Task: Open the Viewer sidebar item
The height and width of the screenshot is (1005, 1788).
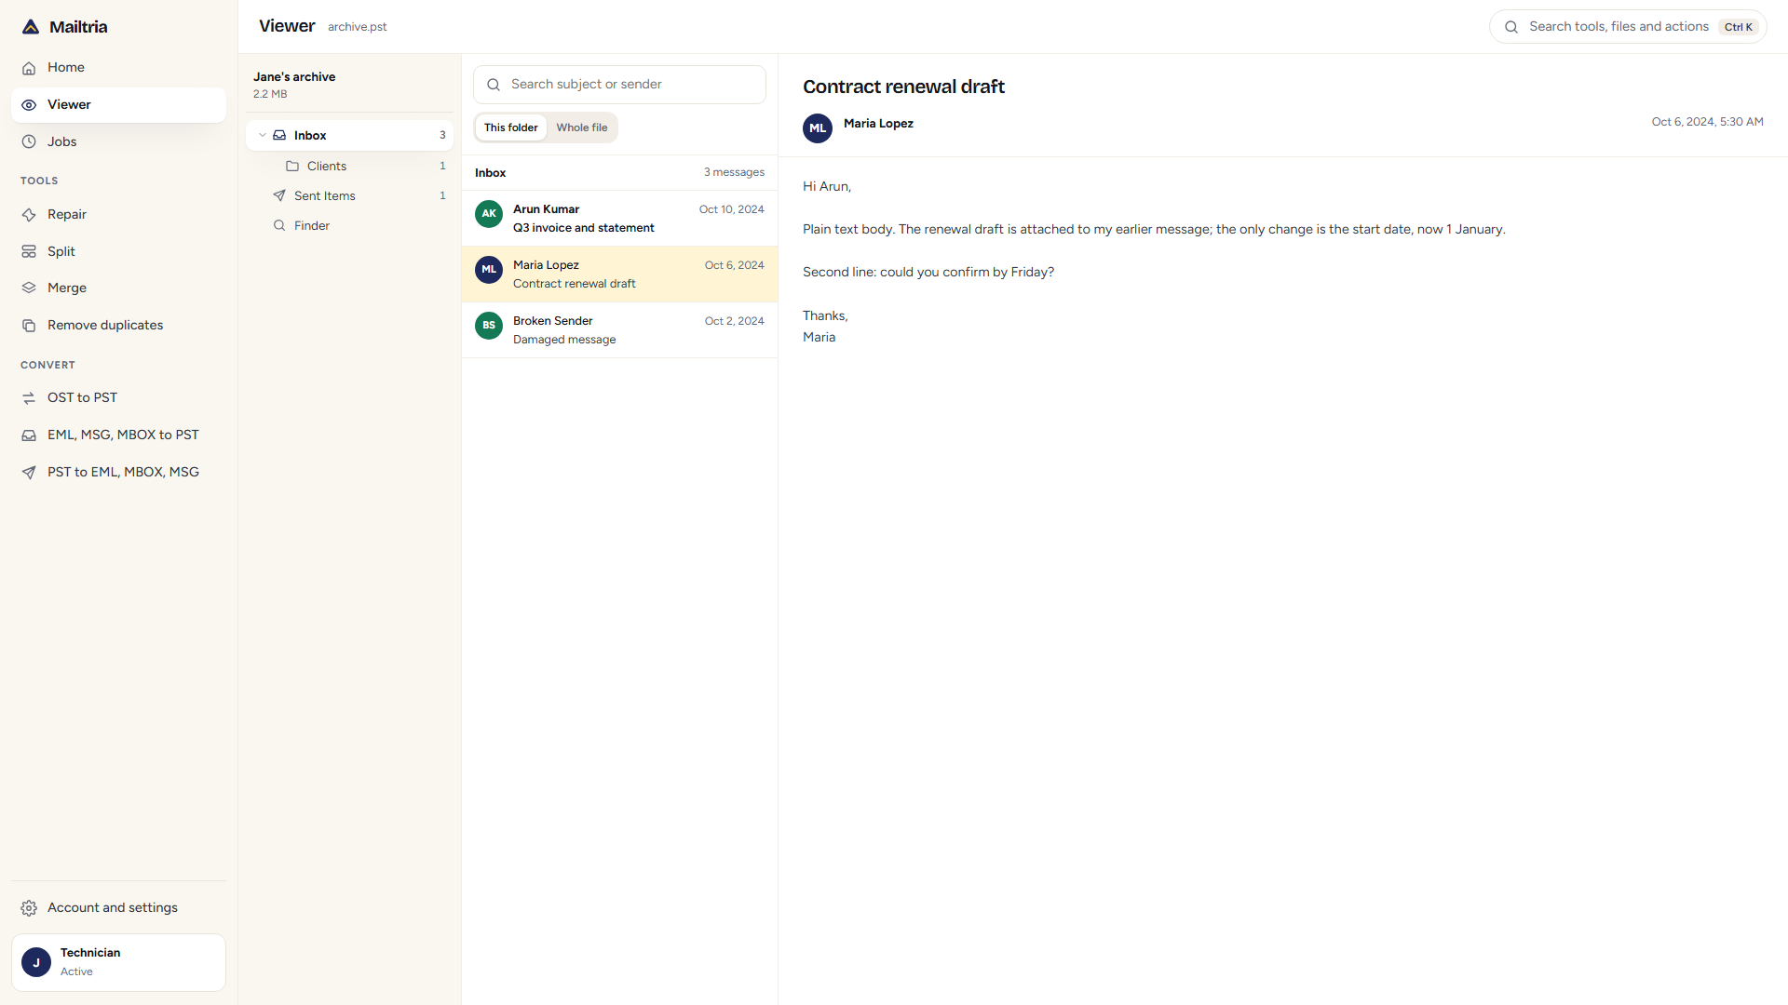Action: coord(118,105)
